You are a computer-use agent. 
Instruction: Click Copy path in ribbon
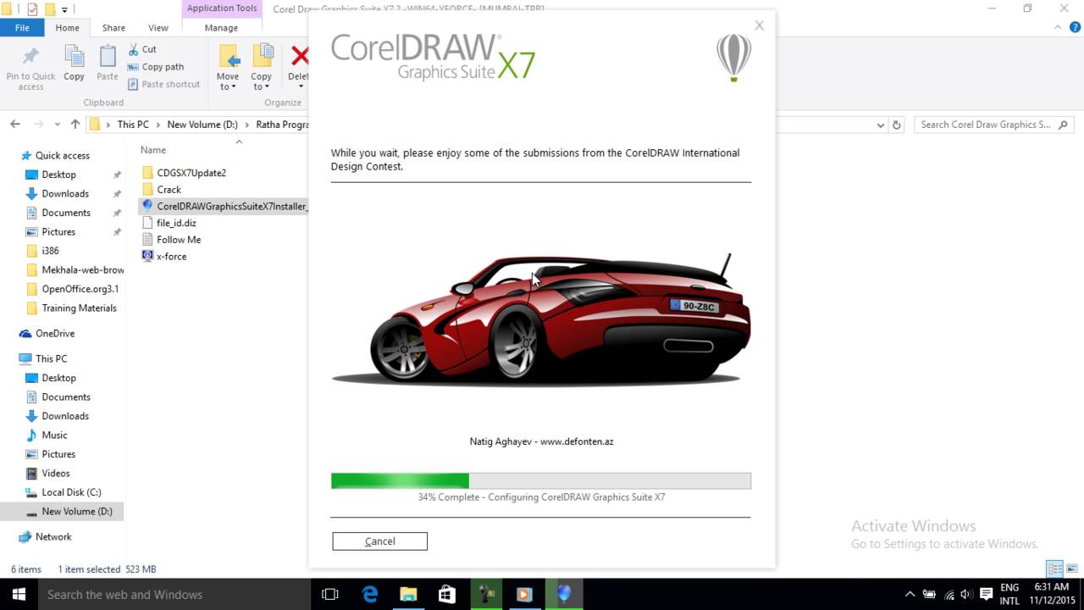click(155, 67)
